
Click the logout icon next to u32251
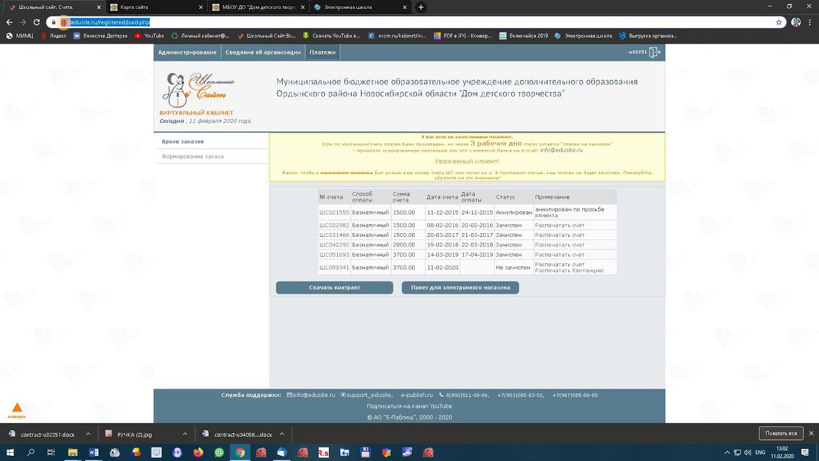(654, 53)
